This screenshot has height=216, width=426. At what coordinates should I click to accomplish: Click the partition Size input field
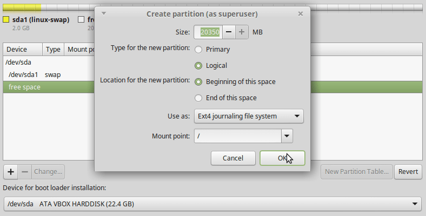click(x=210, y=32)
